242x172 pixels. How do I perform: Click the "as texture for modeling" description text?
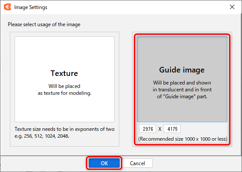point(64,93)
